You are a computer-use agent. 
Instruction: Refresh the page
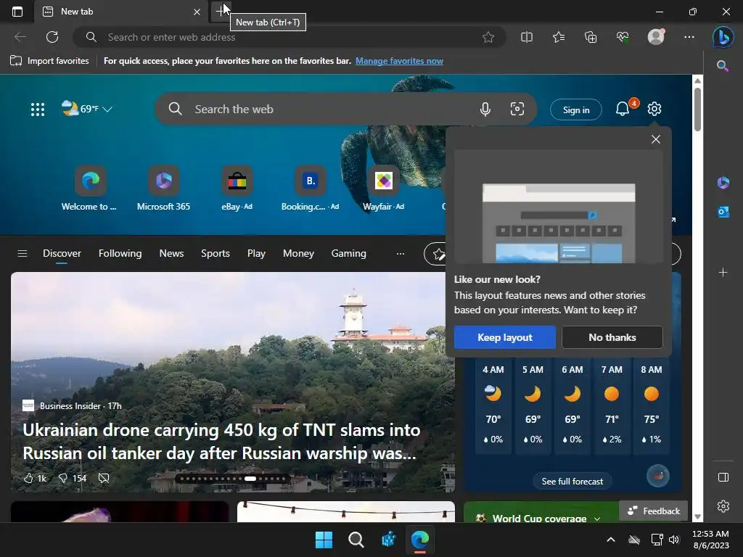pos(52,37)
